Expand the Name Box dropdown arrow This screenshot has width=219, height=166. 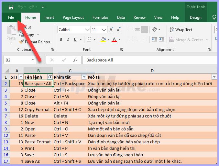(x=33, y=60)
